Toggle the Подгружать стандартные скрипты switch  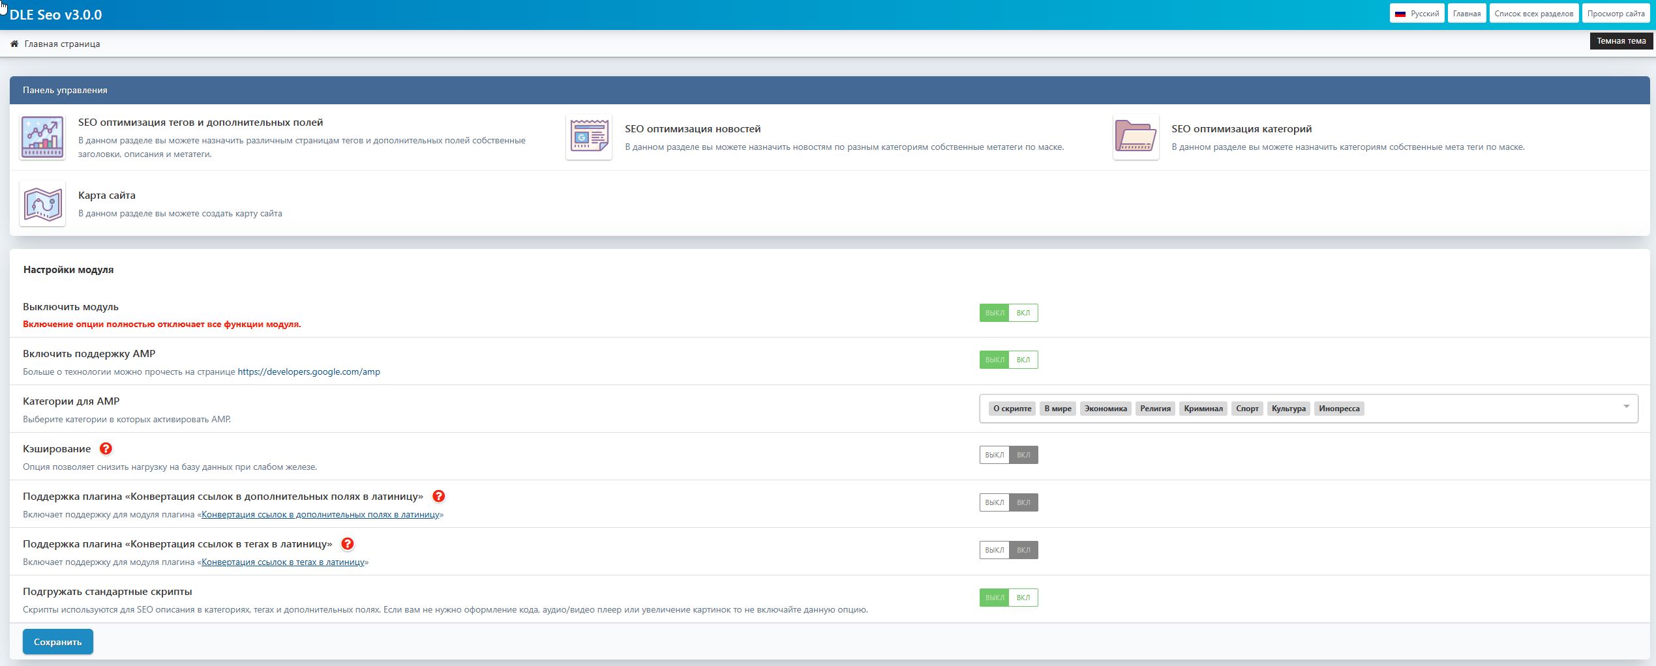click(x=1008, y=598)
